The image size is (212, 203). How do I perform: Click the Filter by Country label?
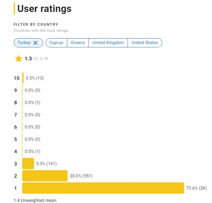tap(36, 25)
